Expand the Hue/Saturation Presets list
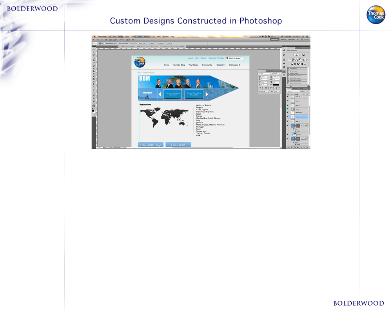This screenshot has width=392, height=313. 289,76
